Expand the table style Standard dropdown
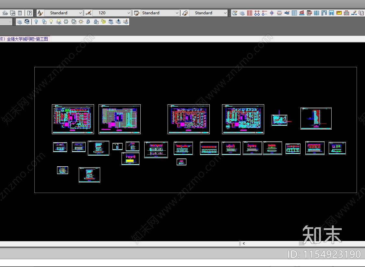 177,13
